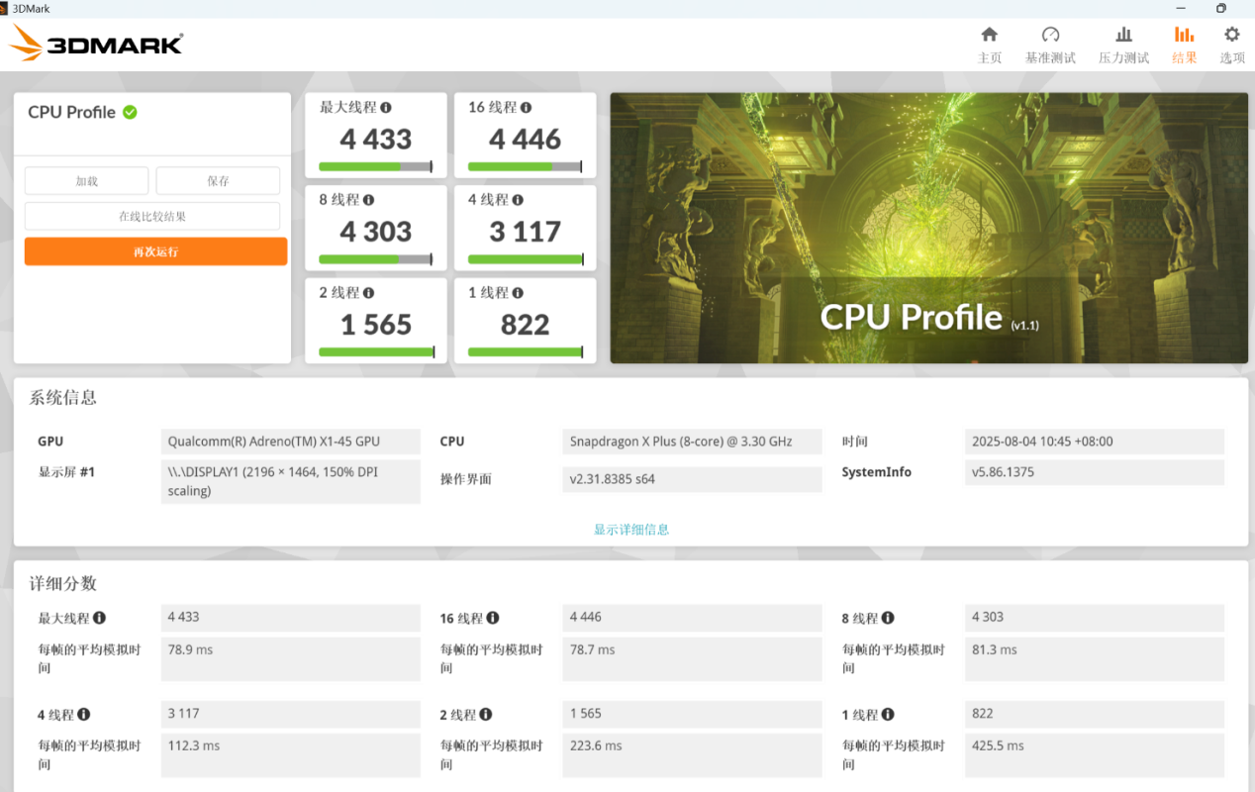Click info icon on 16 线程 score card
The height and width of the screenshot is (792, 1255).
pos(526,107)
